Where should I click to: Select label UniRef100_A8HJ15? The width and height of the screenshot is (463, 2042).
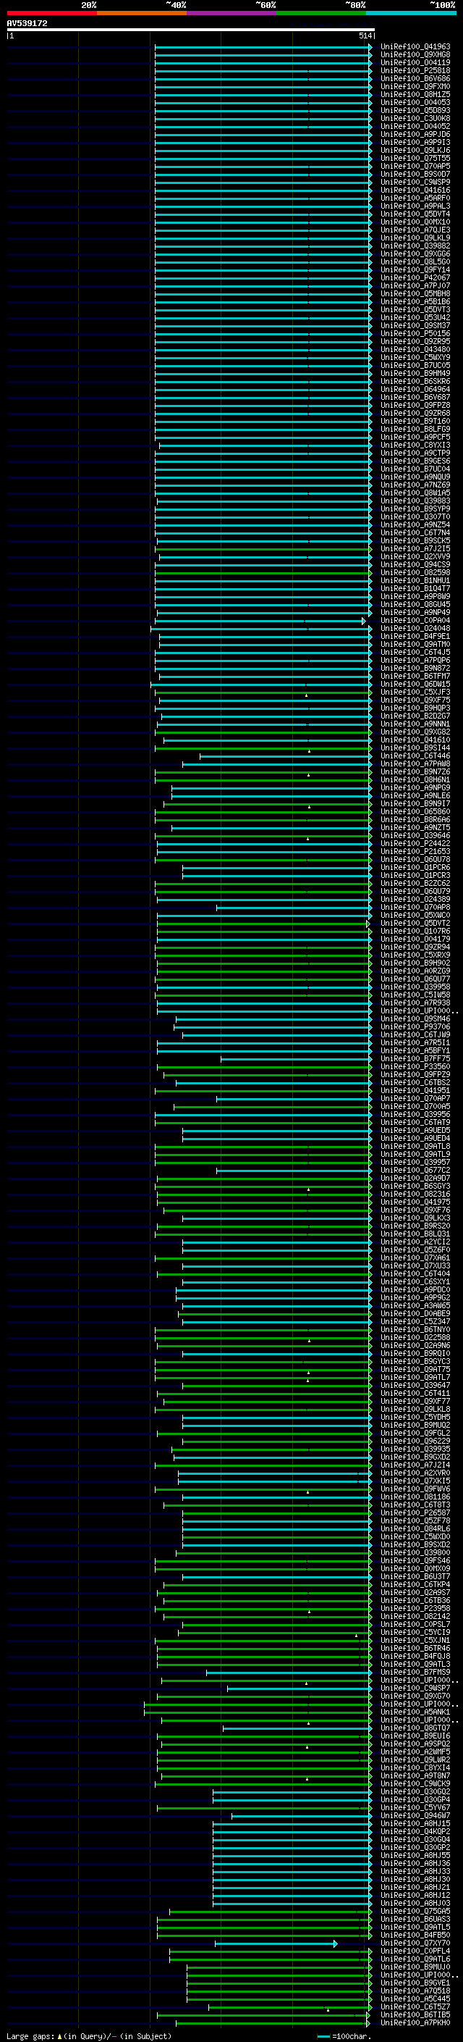[415, 1823]
